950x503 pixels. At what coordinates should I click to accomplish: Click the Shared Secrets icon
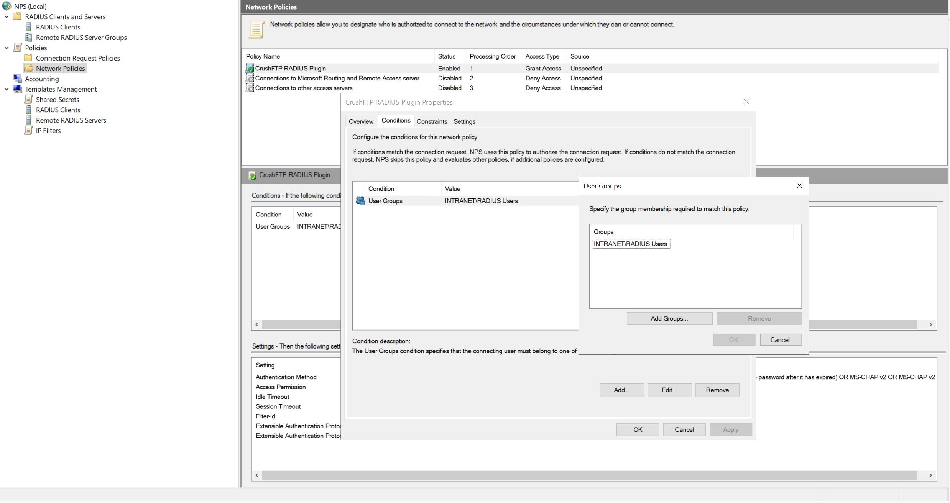click(29, 99)
